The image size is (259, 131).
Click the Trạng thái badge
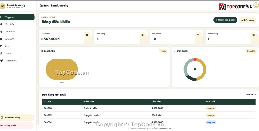click(251, 51)
